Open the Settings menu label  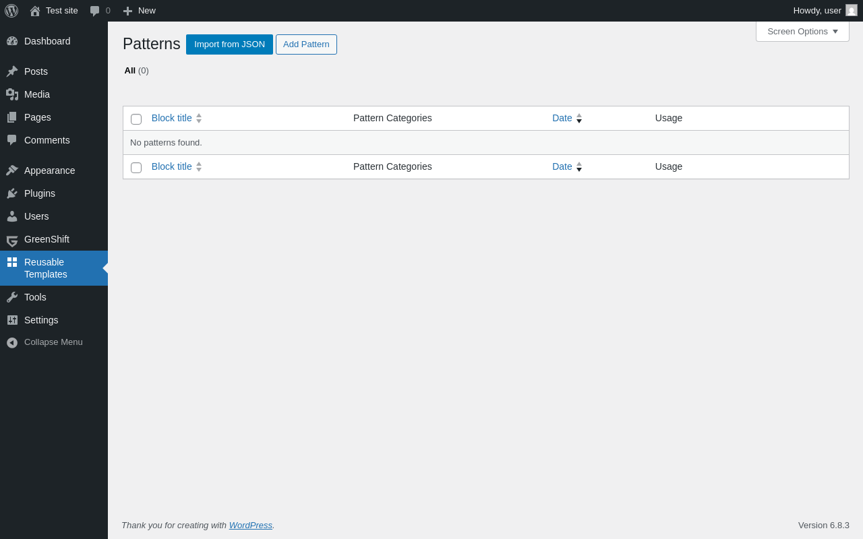[x=41, y=320]
